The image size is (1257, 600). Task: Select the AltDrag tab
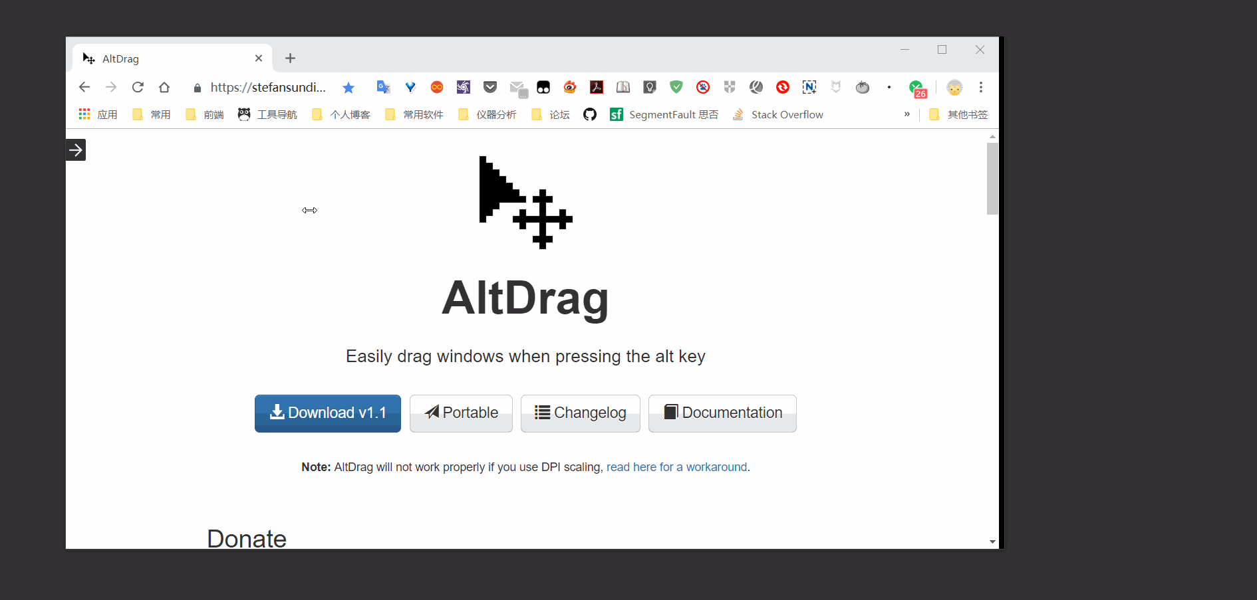pyautogui.click(x=172, y=58)
